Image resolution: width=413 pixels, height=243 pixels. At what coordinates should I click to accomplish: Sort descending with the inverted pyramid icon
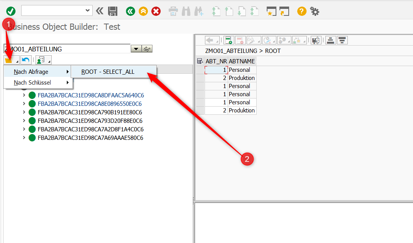pyautogui.click(x=342, y=40)
